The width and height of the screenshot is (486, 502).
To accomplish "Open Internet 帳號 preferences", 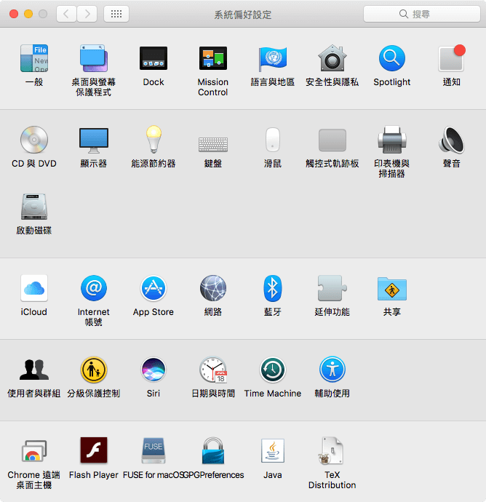I will (93, 288).
